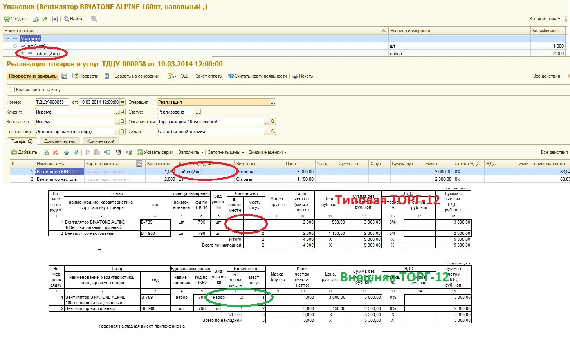Collapse the Упаковки tree root
The height and width of the screenshot is (339, 570).
click(x=7, y=39)
